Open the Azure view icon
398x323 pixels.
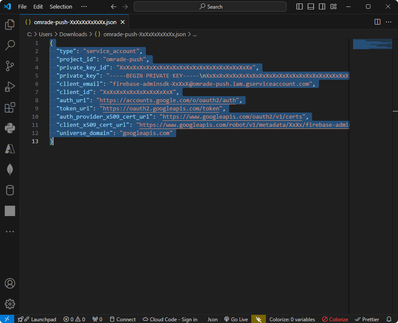click(9, 149)
